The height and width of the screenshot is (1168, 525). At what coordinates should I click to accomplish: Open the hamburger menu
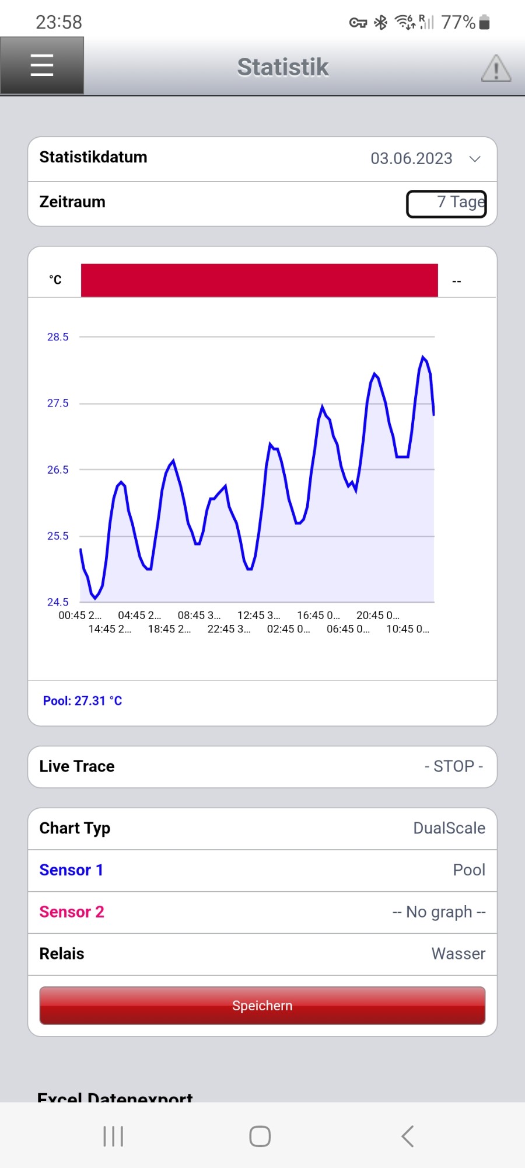pyautogui.click(x=42, y=65)
